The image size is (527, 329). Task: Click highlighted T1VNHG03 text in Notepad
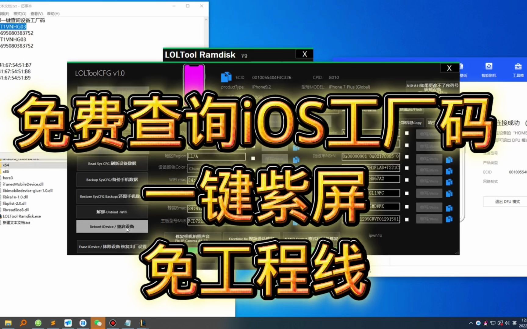(x=13, y=27)
